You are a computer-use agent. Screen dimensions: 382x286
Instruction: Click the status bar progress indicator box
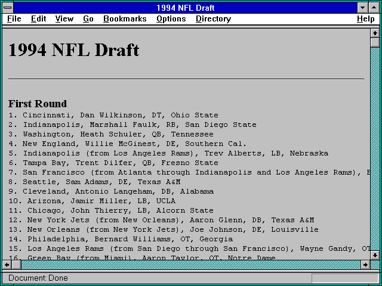click(345, 278)
